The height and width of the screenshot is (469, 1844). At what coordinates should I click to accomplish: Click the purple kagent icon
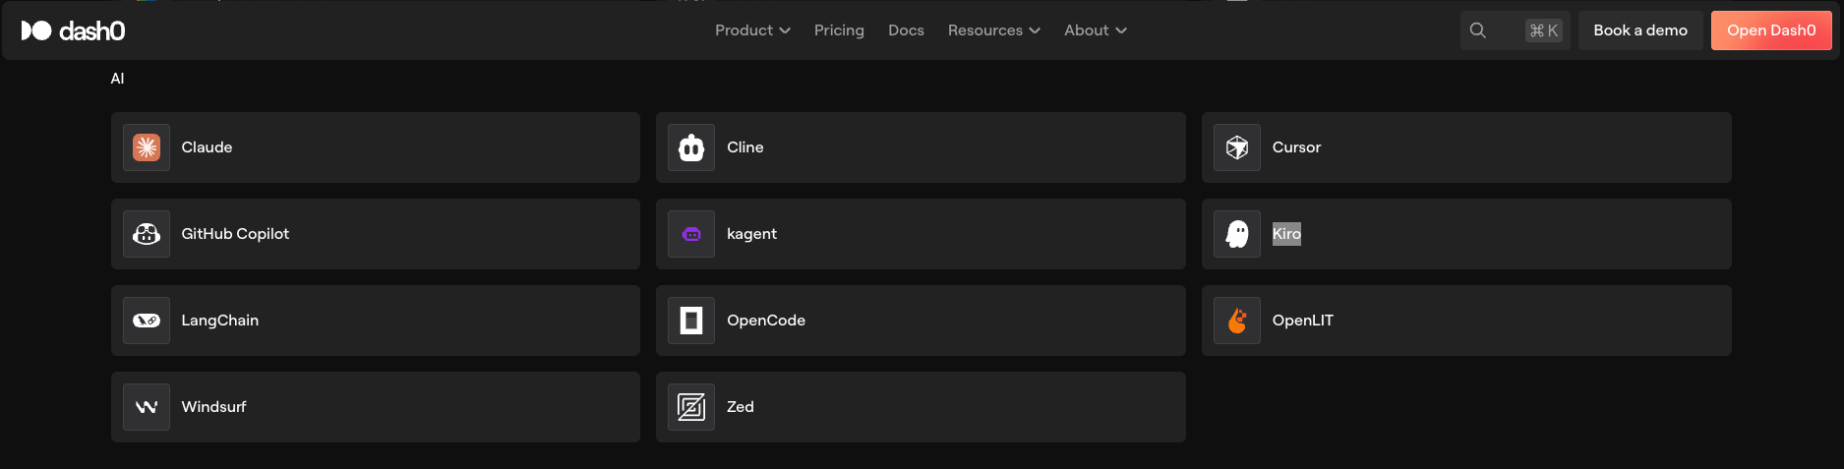pyautogui.click(x=691, y=234)
